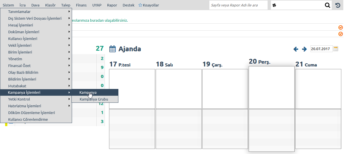Open the history clock icon
Image resolution: width=358 pixels, height=154 pixels.
[x=338, y=5]
